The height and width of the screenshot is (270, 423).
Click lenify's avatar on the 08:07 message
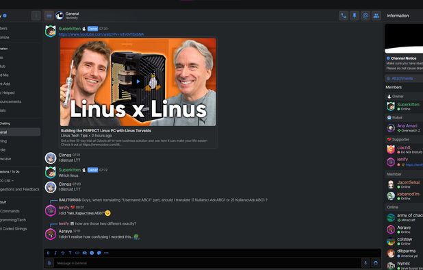[51, 210]
